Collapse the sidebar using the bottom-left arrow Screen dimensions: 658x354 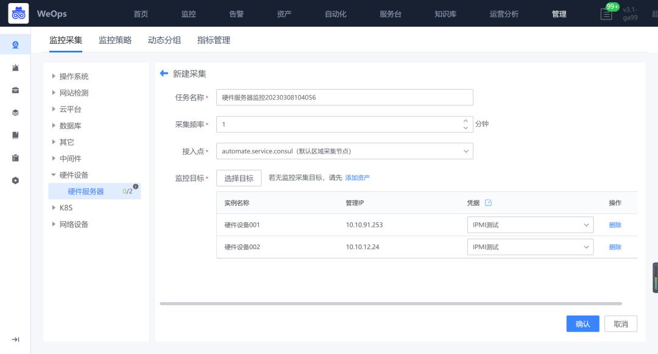(15, 339)
